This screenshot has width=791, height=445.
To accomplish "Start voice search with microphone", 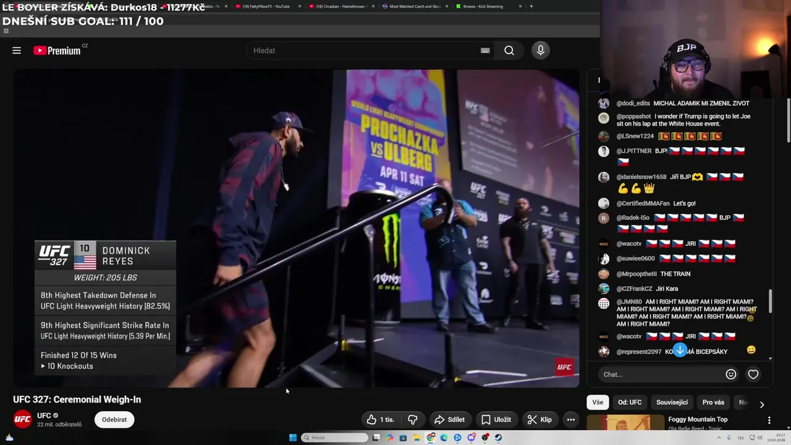I will pyautogui.click(x=541, y=51).
